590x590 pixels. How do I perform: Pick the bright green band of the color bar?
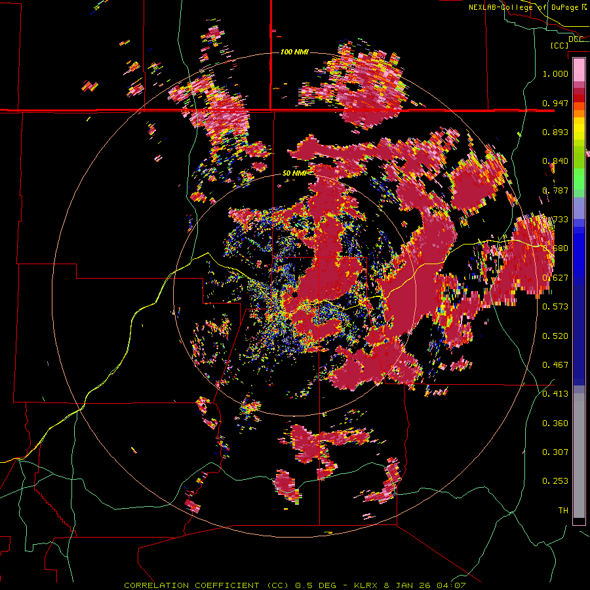click(579, 179)
